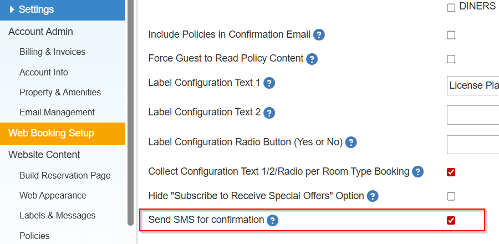This screenshot has width=499, height=244.
Task: Toggle the DINERS card checkbox
Action: [x=451, y=7]
